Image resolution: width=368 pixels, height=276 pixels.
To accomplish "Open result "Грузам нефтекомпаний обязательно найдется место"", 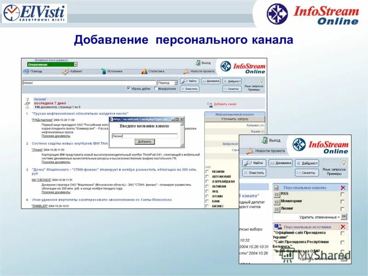I will pyautogui.click(x=80, y=114).
